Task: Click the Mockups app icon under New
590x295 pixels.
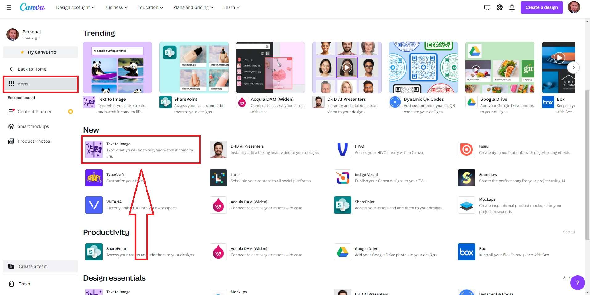Action: [467, 205]
